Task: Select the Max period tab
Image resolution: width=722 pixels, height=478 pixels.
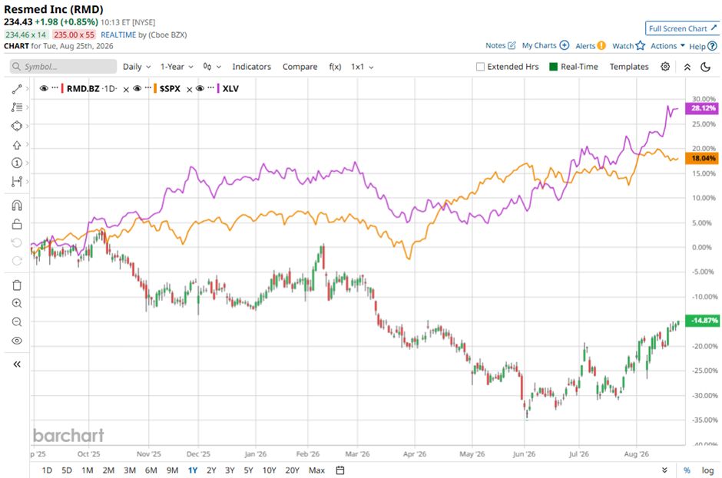Action: 316,470
